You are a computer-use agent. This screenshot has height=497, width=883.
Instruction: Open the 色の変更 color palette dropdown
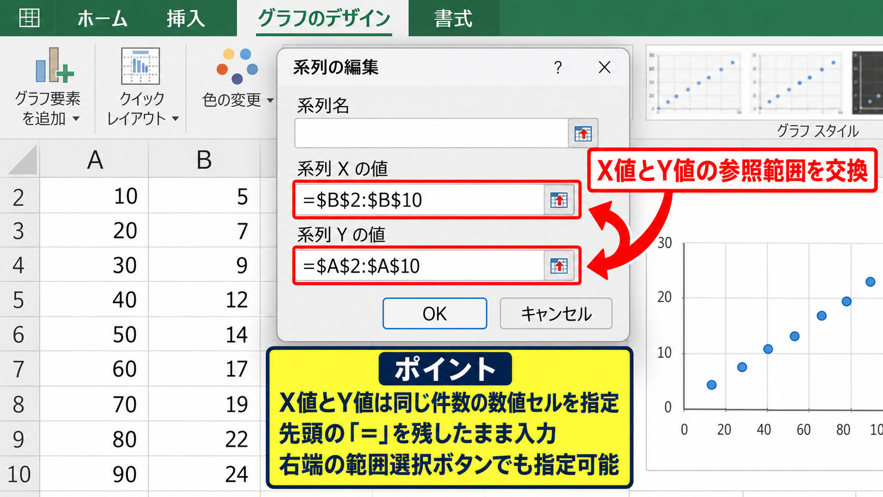pyautogui.click(x=238, y=77)
